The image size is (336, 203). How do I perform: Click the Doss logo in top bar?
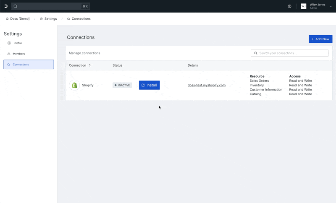(x=5, y=6)
